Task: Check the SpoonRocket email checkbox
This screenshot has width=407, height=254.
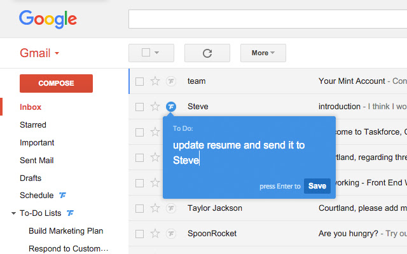Action: point(139,234)
